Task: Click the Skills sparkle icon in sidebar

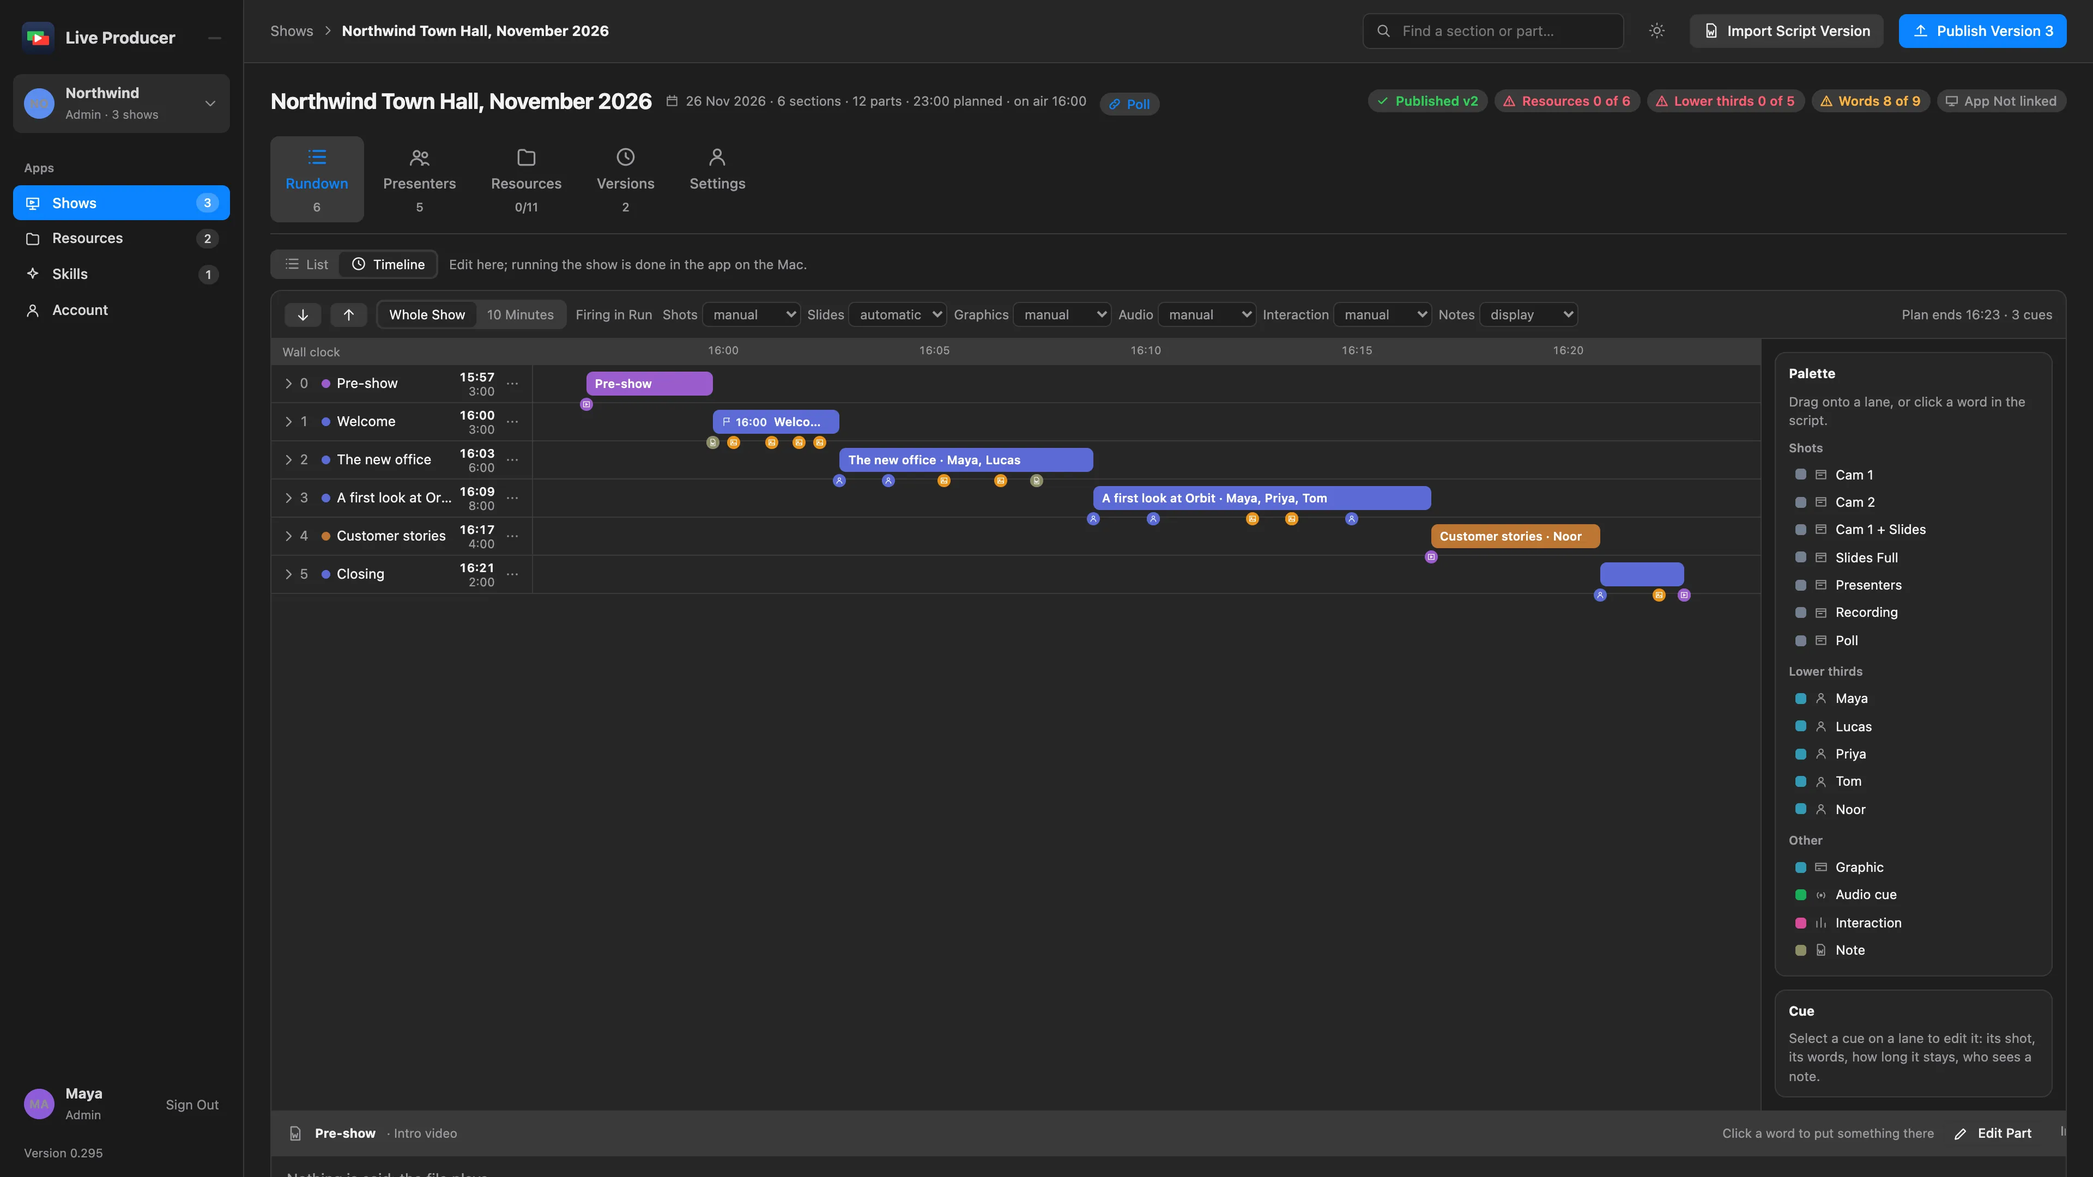Action: [x=33, y=274]
